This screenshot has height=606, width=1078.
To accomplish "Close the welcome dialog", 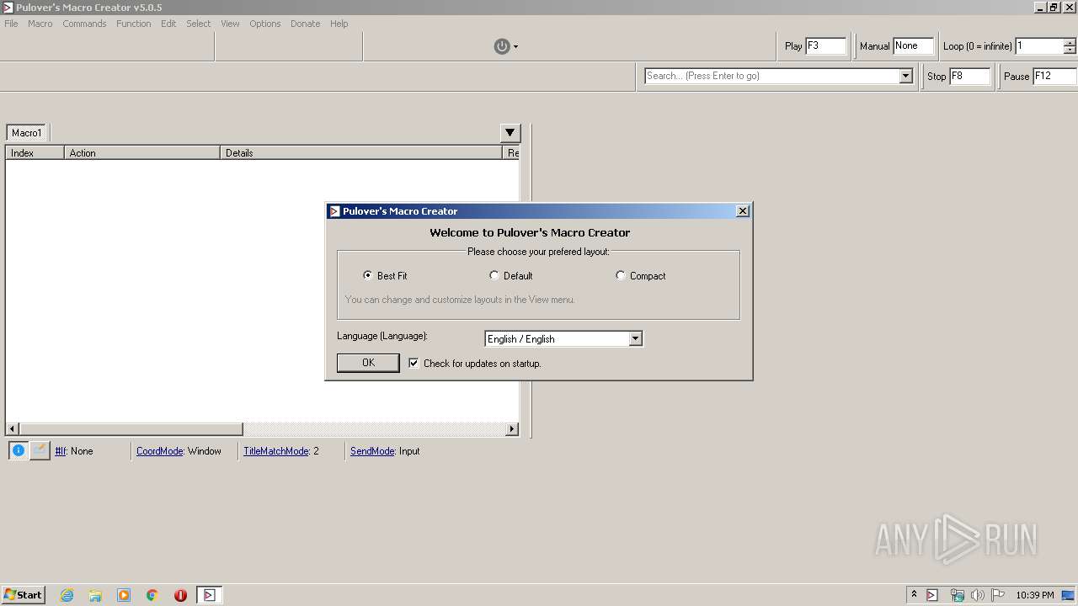I will pyautogui.click(x=742, y=211).
